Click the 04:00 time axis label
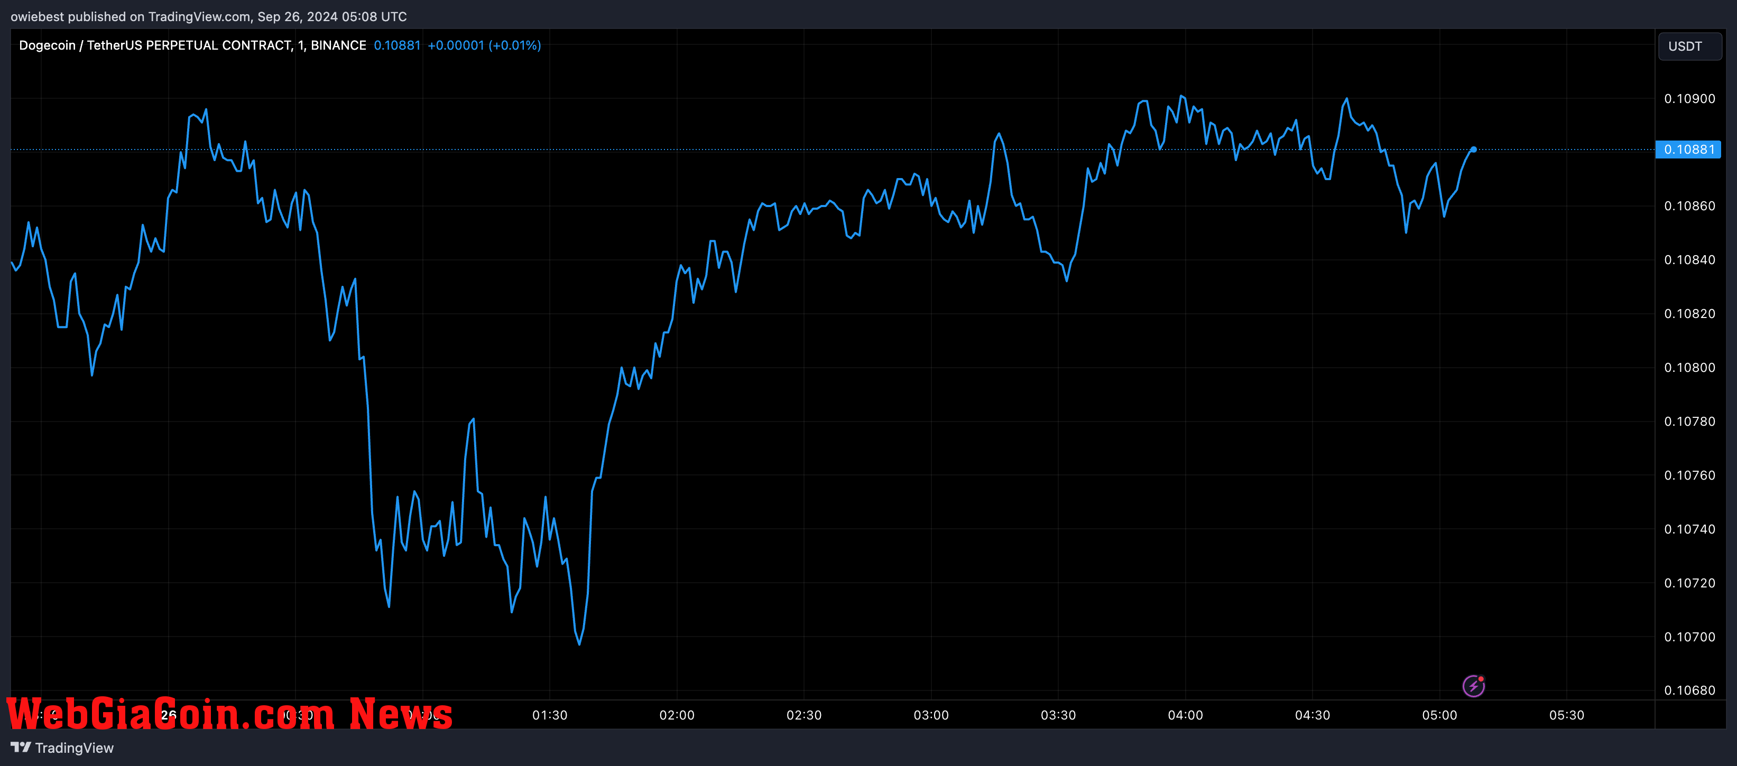The image size is (1737, 766). [x=1186, y=715]
